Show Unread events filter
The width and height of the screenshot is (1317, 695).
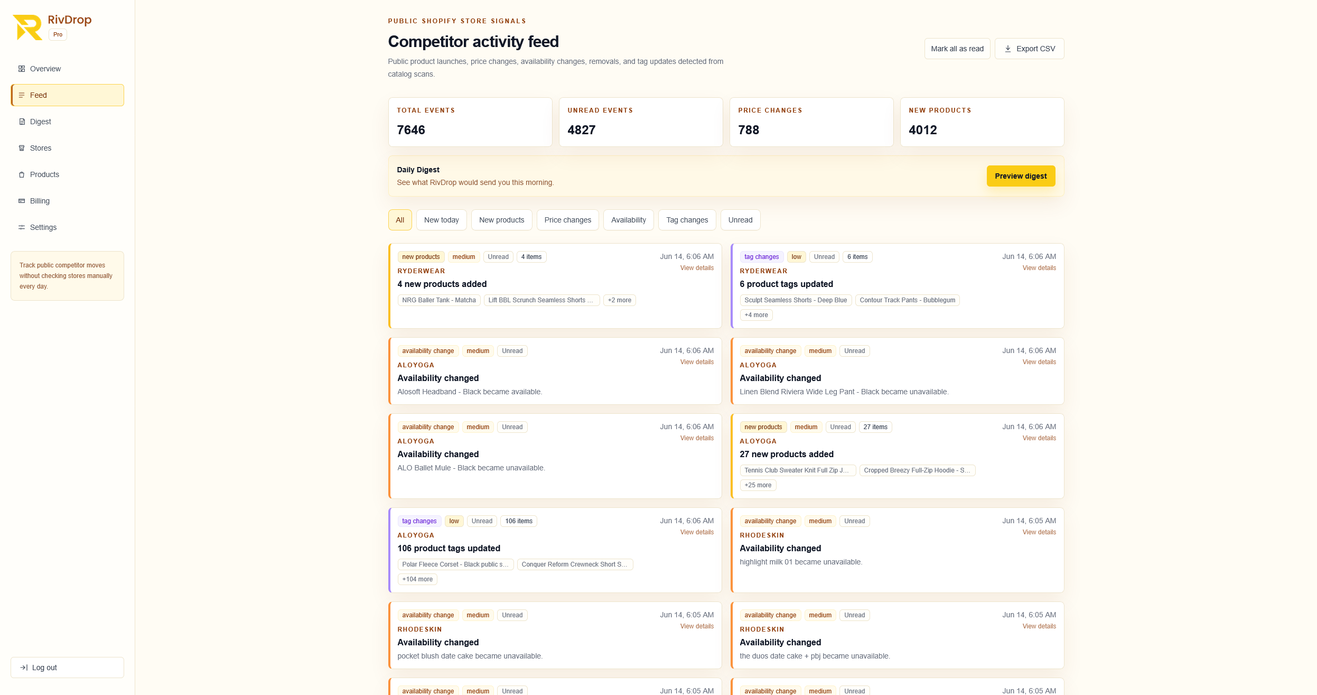(x=741, y=220)
